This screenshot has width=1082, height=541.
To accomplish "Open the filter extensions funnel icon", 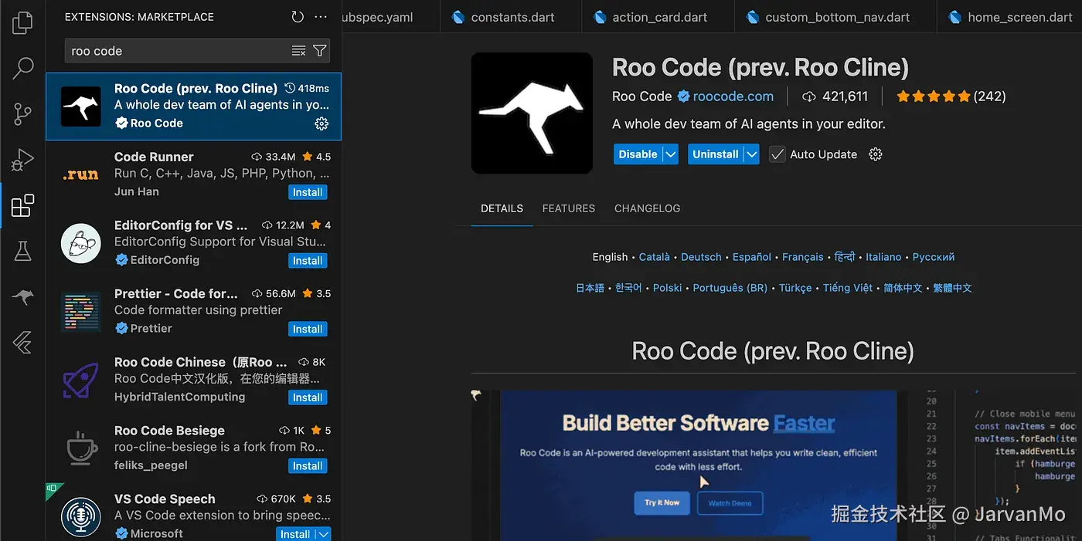I will [320, 51].
